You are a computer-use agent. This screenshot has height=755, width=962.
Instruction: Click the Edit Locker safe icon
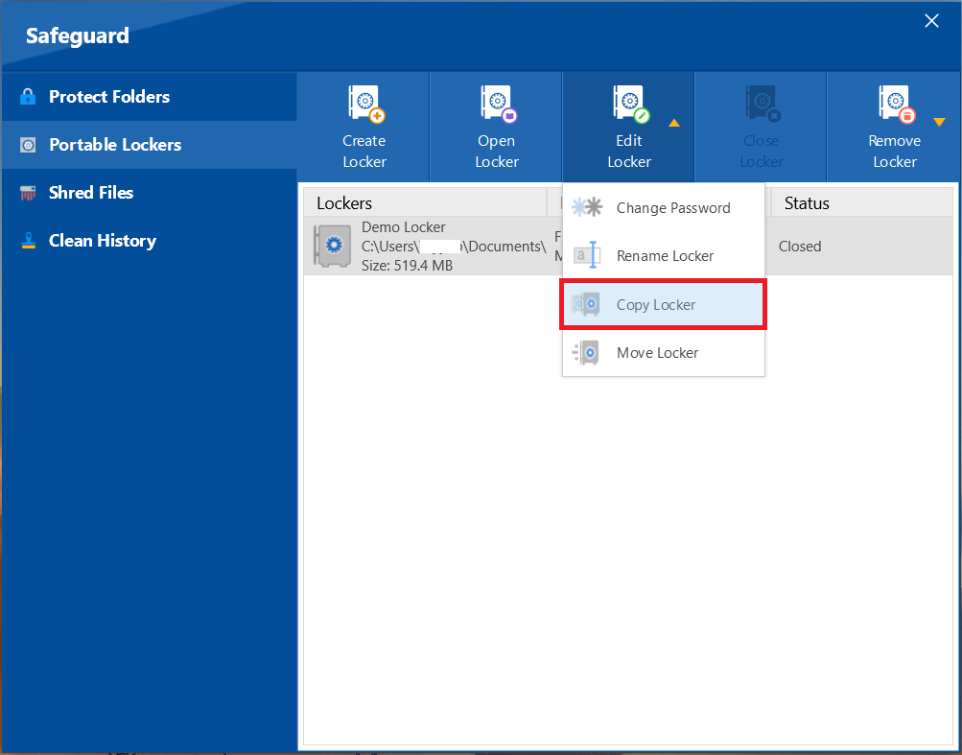[x=631, y=105]
